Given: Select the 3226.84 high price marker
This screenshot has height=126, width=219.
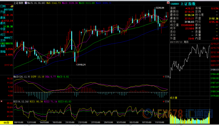Looking at the screenshot, I should 160,8.
